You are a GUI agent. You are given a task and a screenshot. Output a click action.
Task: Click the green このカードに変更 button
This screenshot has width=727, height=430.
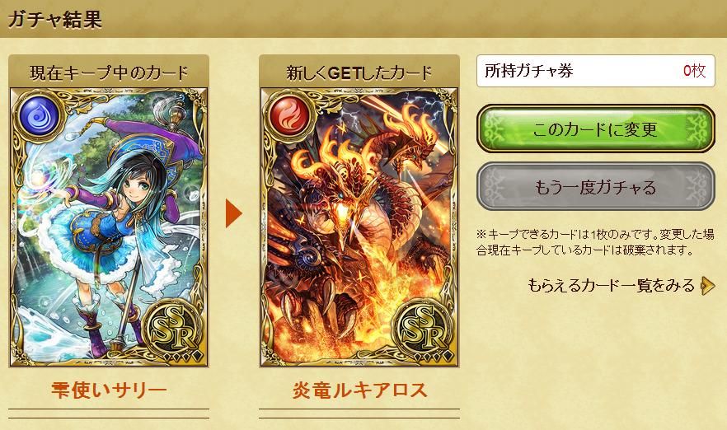coord(595,129)
